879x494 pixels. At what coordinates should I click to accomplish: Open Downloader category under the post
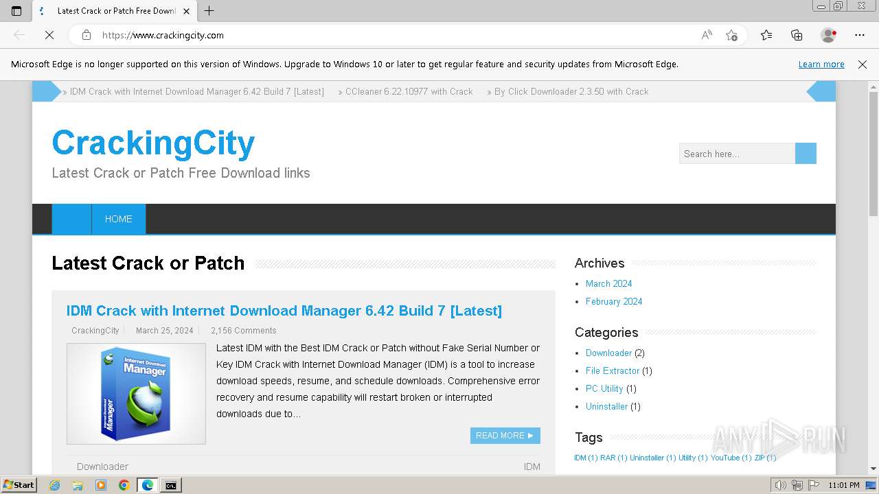pyautogui.click(x=102, y=467)
